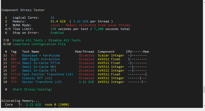Click 'BBP Digit Extraction' test name
205x111 pixels.
[x=41, y=59]
